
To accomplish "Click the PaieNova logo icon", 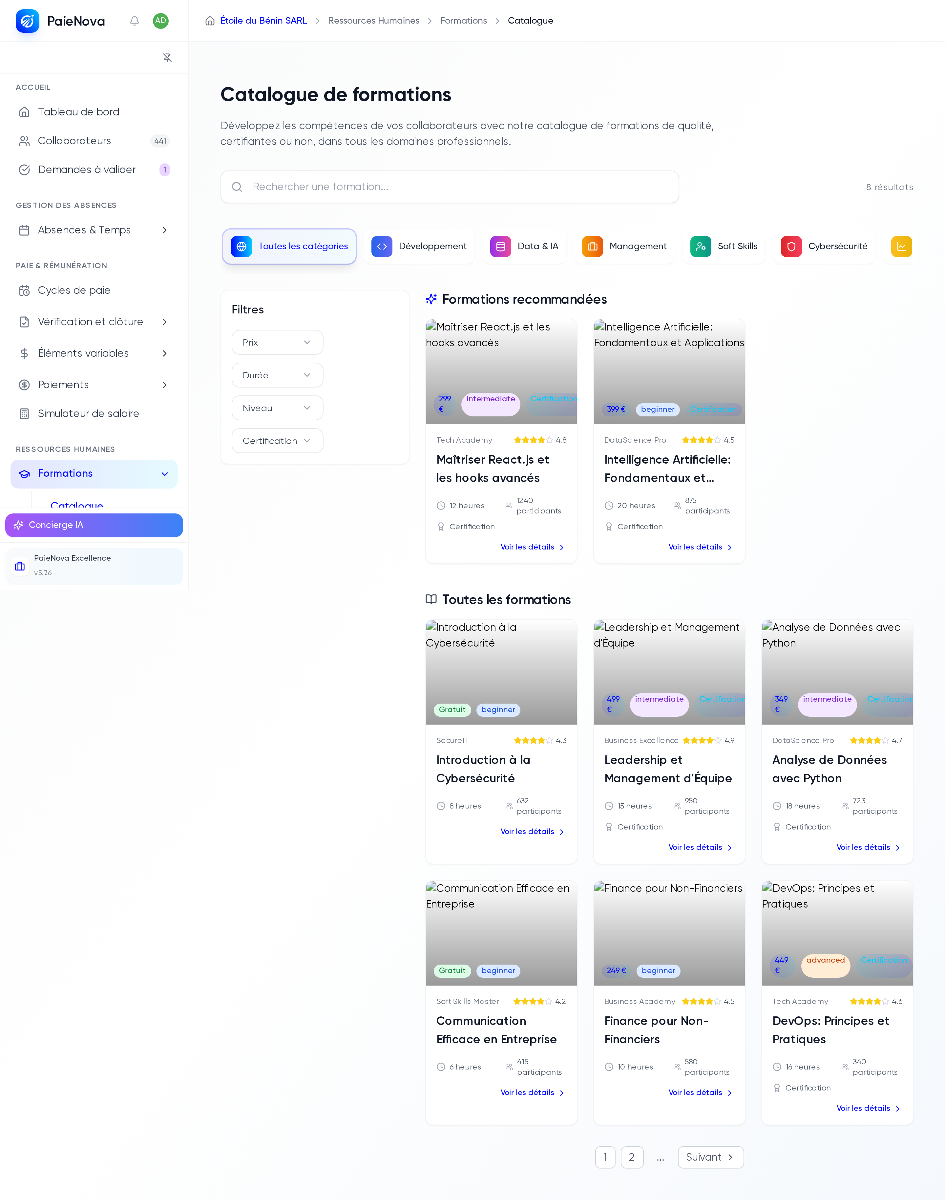I will 27,21.
